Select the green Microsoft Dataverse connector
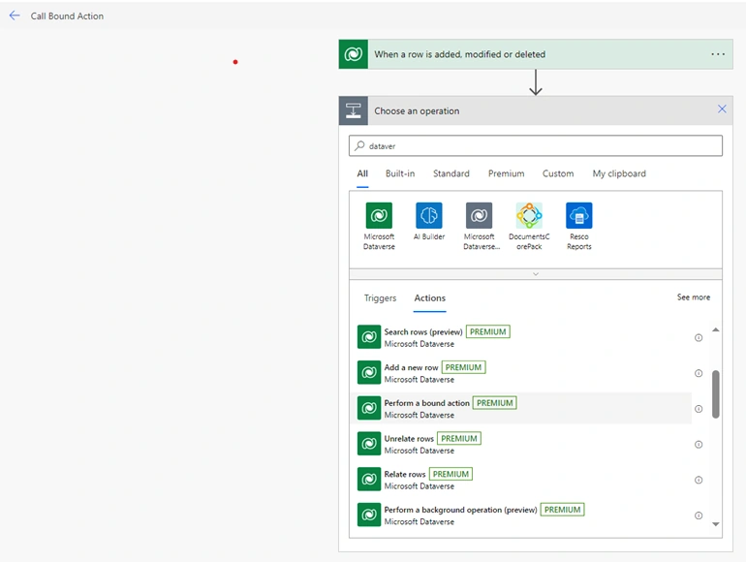746x562 pixels. point(379,226)
